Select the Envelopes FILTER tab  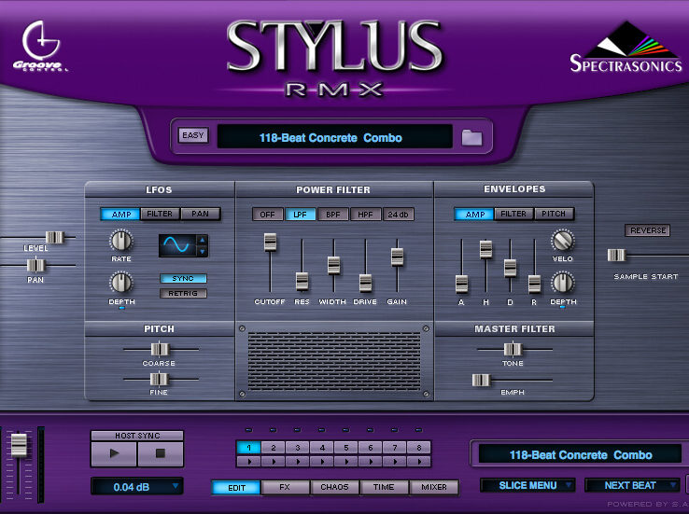pos(513,214)
